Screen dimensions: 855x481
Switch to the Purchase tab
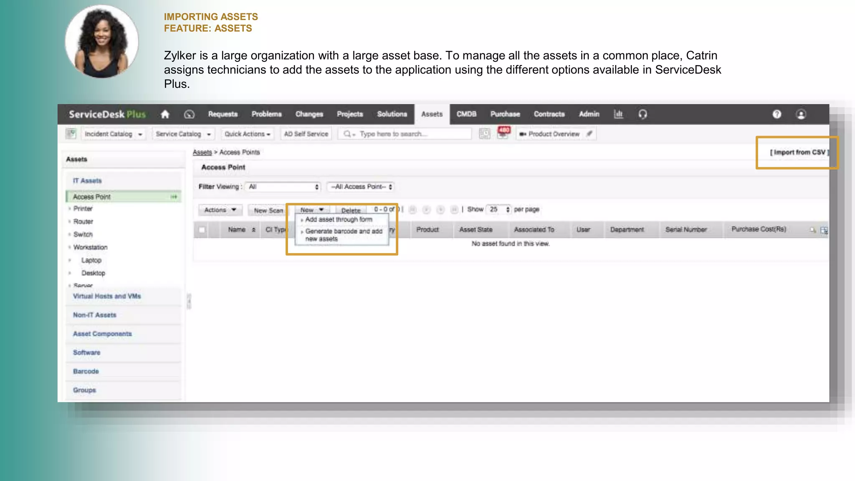pos(505,114)
